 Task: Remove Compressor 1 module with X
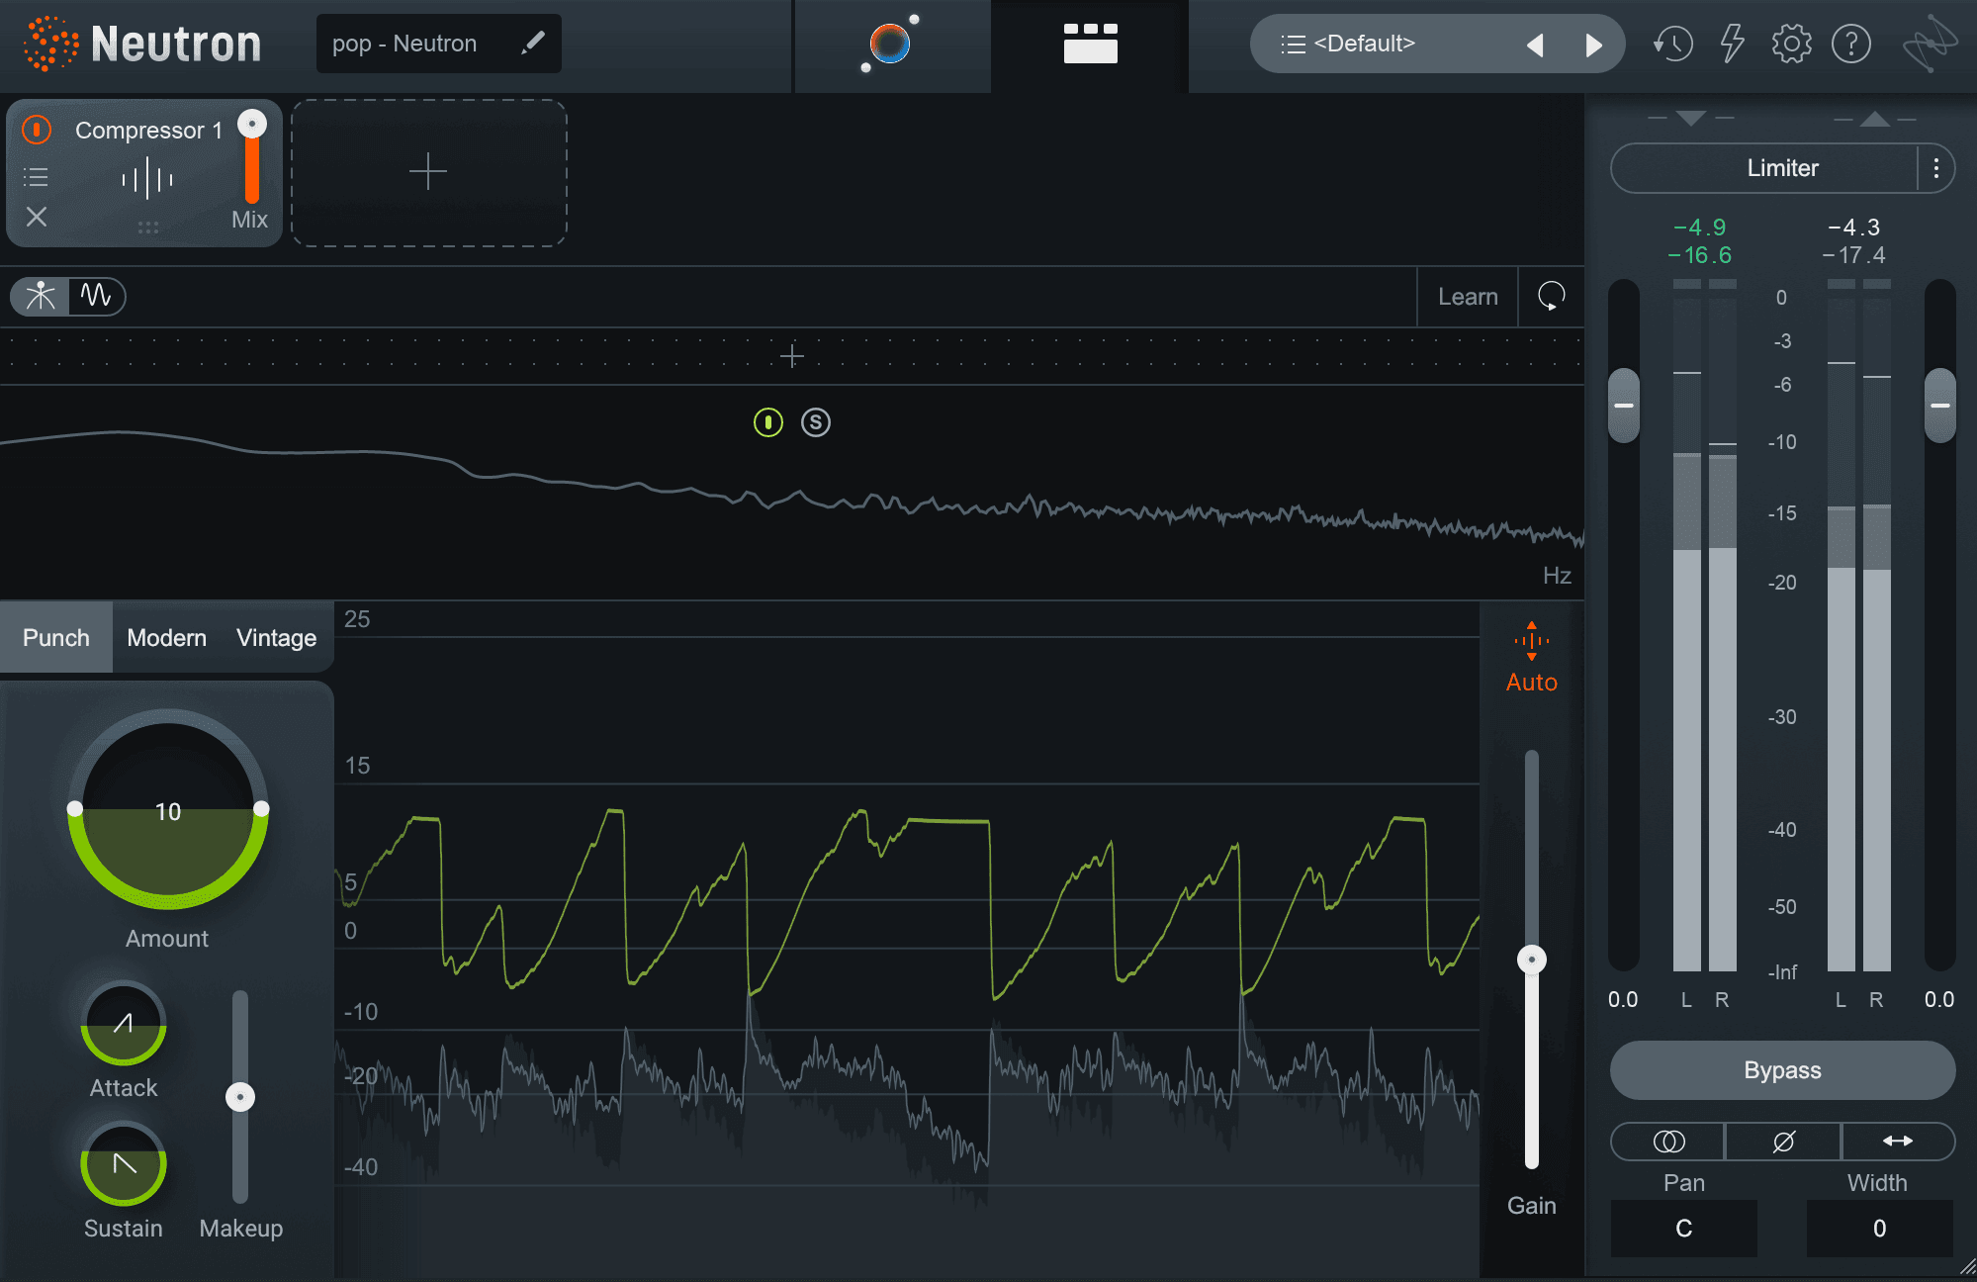pos(37,217)
